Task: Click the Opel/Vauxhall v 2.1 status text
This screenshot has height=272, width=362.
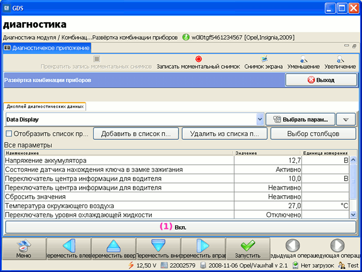Action: click(x=264, y=266)
